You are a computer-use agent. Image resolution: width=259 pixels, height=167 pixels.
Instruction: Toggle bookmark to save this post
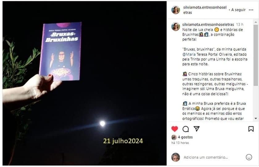point(251,129)
